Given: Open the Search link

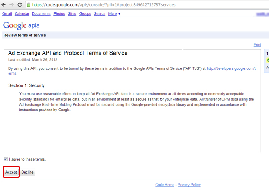Looking at the screenshot, I should click(100, 14).
